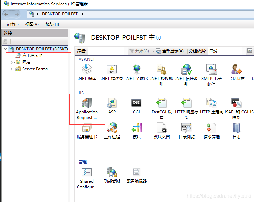The image size is (254, 202).
Task: Open HTTP 重定向 feature
Action: pos(212,106)
